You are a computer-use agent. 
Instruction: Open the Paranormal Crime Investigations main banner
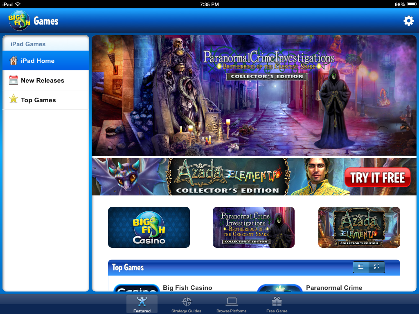click(x=254, y=96)
